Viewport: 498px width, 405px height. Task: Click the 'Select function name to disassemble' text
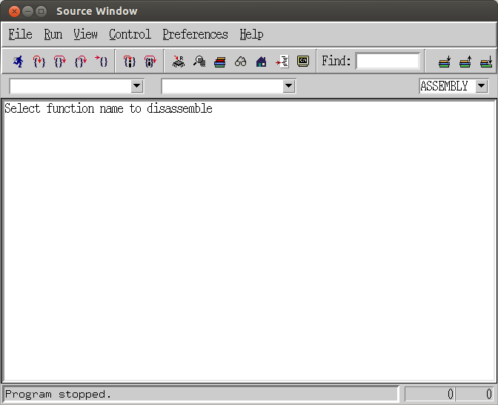coord(108,109)
